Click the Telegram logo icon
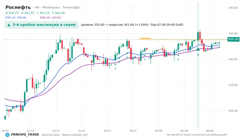The width and height of the screenshot is (248, 139). (7, 135)
